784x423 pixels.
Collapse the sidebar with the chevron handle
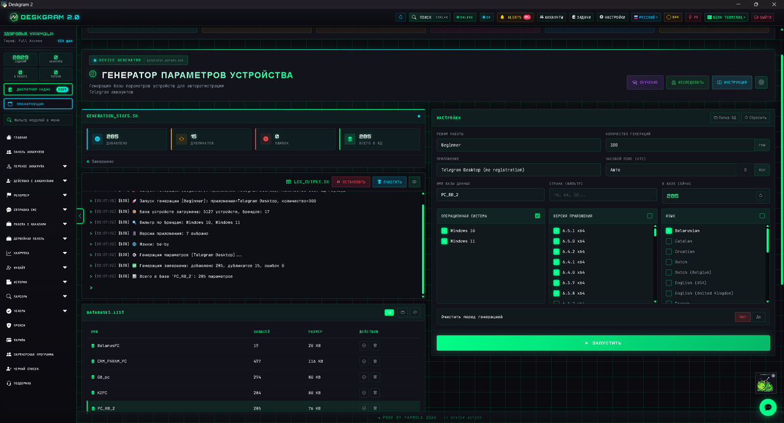80,216
